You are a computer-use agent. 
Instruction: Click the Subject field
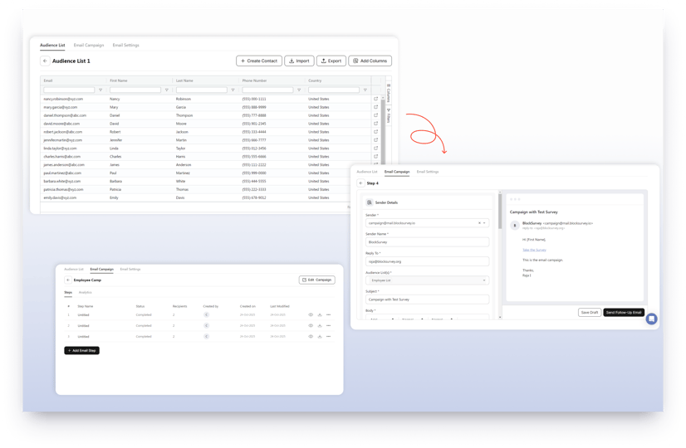click(427, 299)
